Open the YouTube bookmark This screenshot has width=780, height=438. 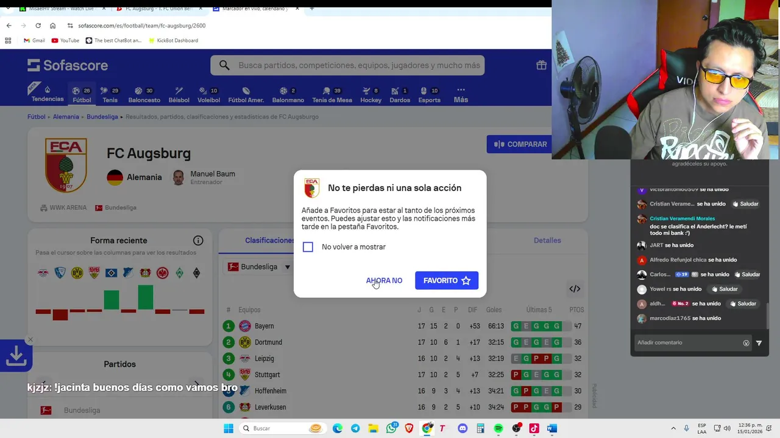click(x=65, y=41)
